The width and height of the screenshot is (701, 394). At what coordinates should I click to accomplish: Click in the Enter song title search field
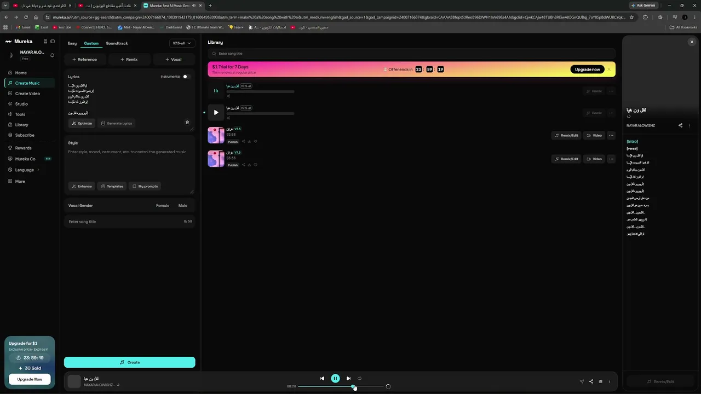[412, 54]
